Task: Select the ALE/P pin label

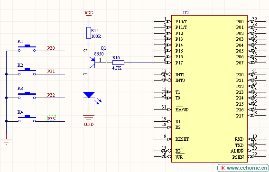Action: [x=237, y=151]
